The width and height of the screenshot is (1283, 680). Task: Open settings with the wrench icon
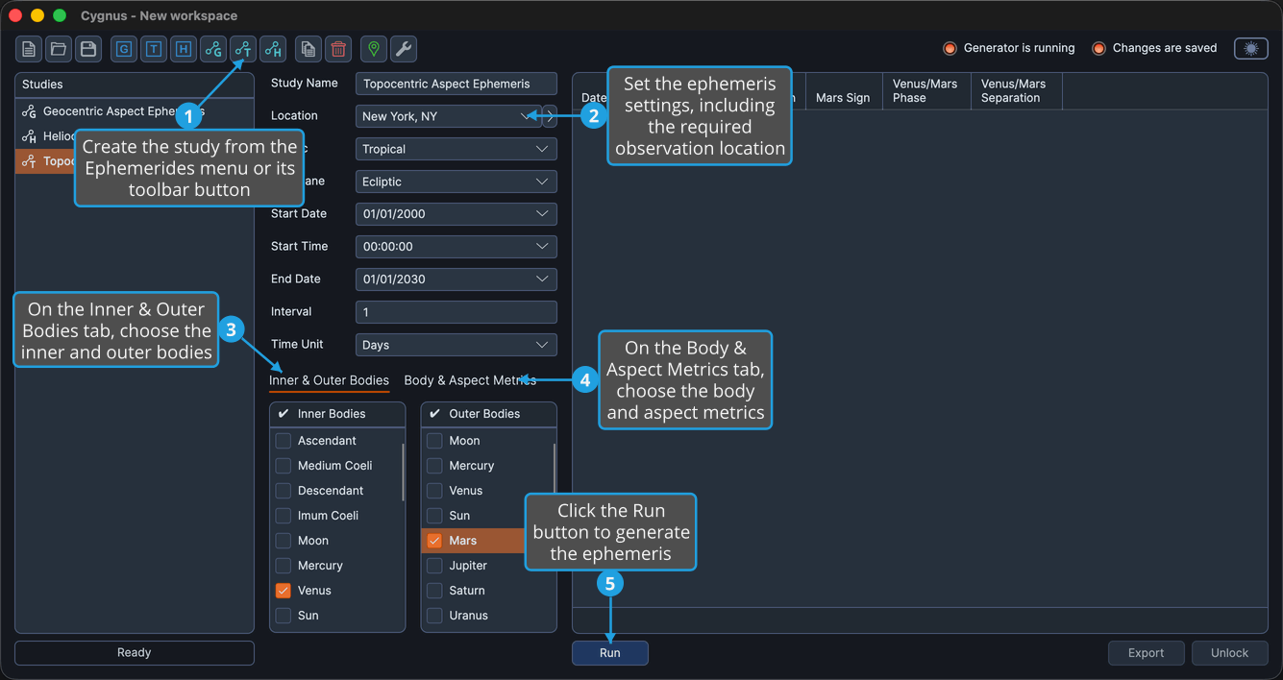click(404, 49)
